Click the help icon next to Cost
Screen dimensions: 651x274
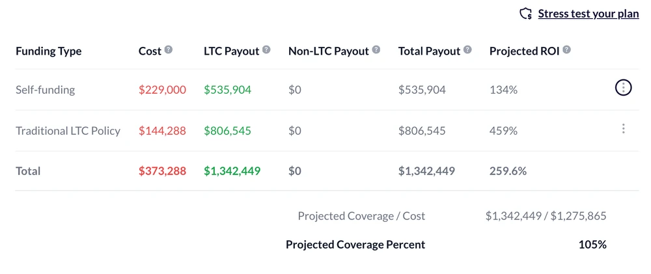coord(169,49)
